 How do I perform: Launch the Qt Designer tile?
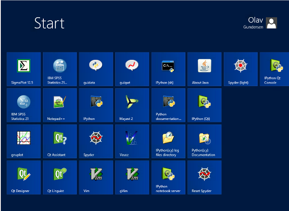(24, 177)
